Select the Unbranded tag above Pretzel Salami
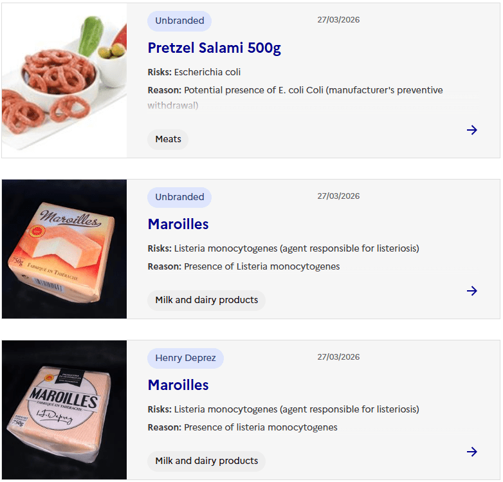The width and height of the screenshot is (503, 482). click(179, 21)
